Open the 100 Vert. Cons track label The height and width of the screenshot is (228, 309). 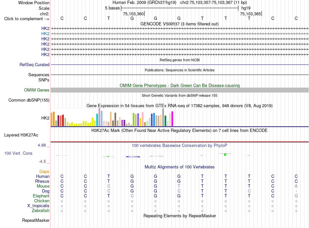(x=18, y=153)
